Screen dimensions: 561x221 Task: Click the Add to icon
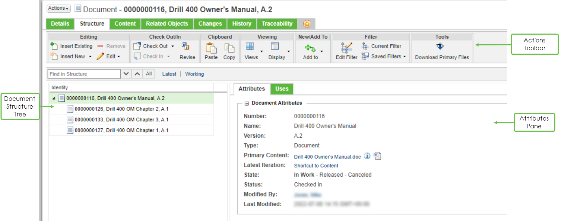(x=310, y=48)
